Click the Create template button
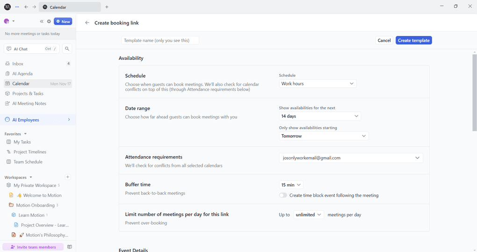 (x=413, y=41)
